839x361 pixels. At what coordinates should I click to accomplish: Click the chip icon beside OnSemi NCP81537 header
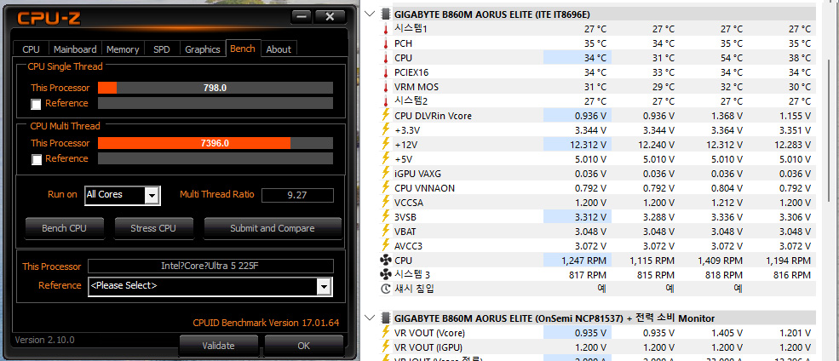(x=385, y=318)
